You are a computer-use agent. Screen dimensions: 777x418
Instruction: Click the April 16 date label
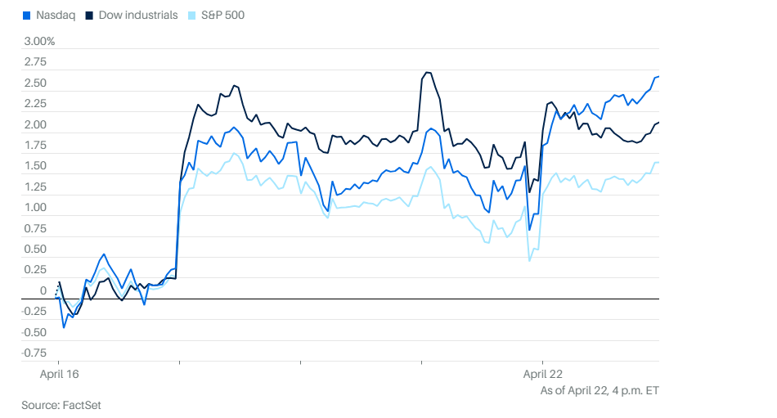[60, 374]
